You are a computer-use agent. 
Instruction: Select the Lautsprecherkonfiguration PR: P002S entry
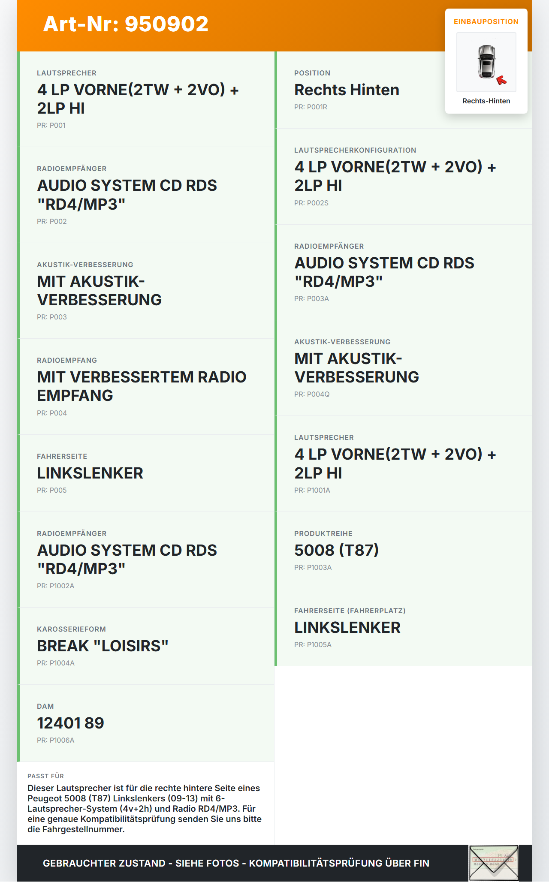coord(403,176)
